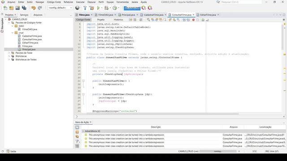
Task: Open the Debug Project dropdown arrow
Action: [x=110, y=8]
